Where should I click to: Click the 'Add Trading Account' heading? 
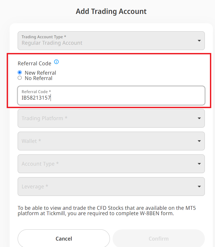click(x=111, y=12)
